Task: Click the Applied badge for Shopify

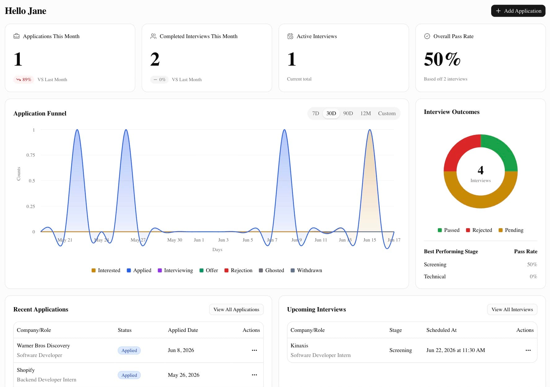Action: tap(129, 375)
